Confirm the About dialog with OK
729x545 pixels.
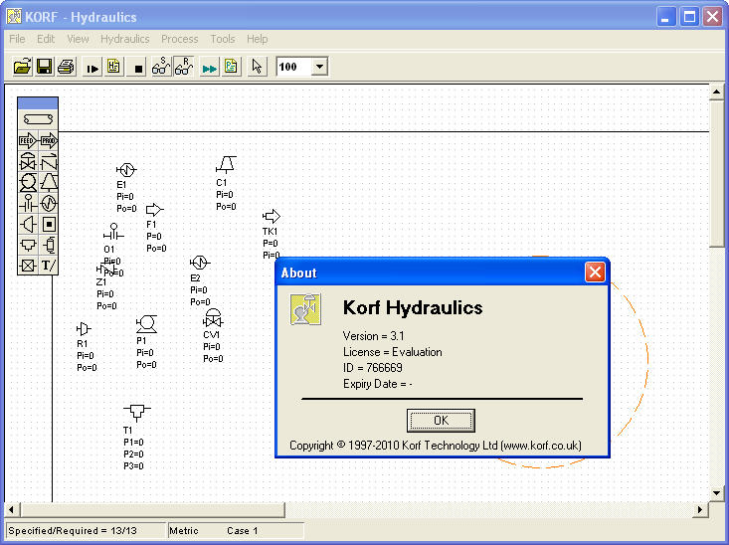tap(441, 421)
